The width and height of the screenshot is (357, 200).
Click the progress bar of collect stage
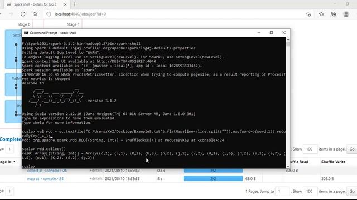tap(213, 171)
